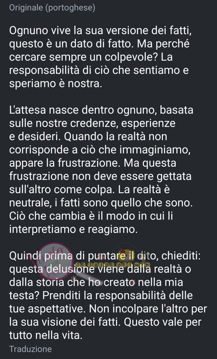
Task: Click the phrase 'tutto nella vita.'
Action: click(x=46, y=335)
